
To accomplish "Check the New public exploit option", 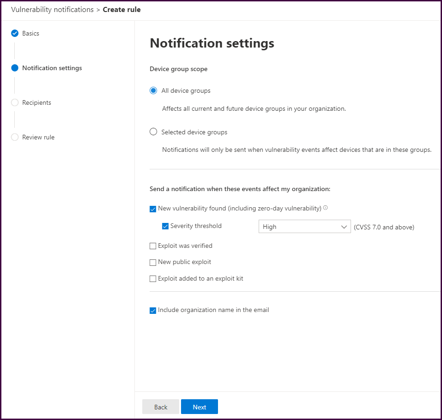I will pyautogui.click(x=153, y=263).
